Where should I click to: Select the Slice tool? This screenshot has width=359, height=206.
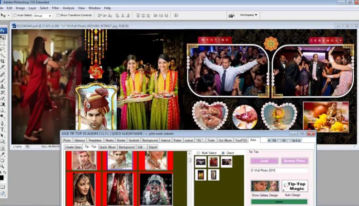pyautogui.click(x=2, y=67)
